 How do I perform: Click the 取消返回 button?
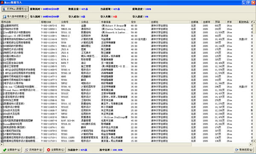pos(244,150)
